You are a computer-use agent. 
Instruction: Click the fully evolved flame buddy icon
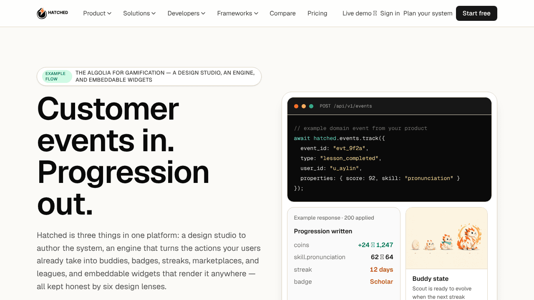[469, 238]
